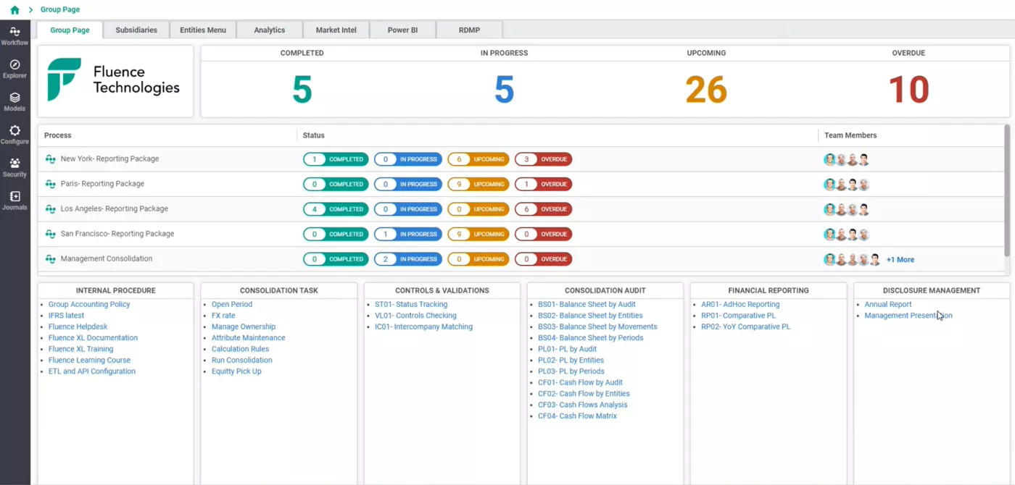Screen dimensions: 1015x485
Task: Open the Annual Report link
Action: 888,305
